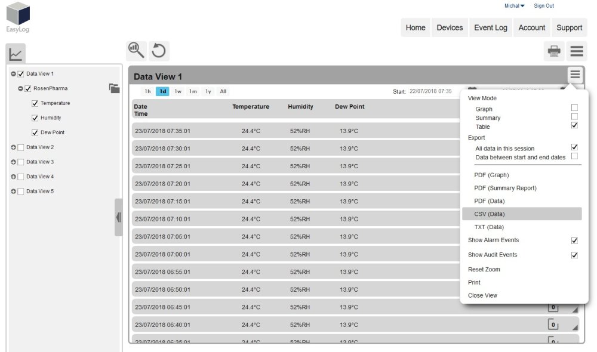This screenshot has width=597, height=352.
Task: Click the graph panel icon tab
Action: (x=16, y=55)
